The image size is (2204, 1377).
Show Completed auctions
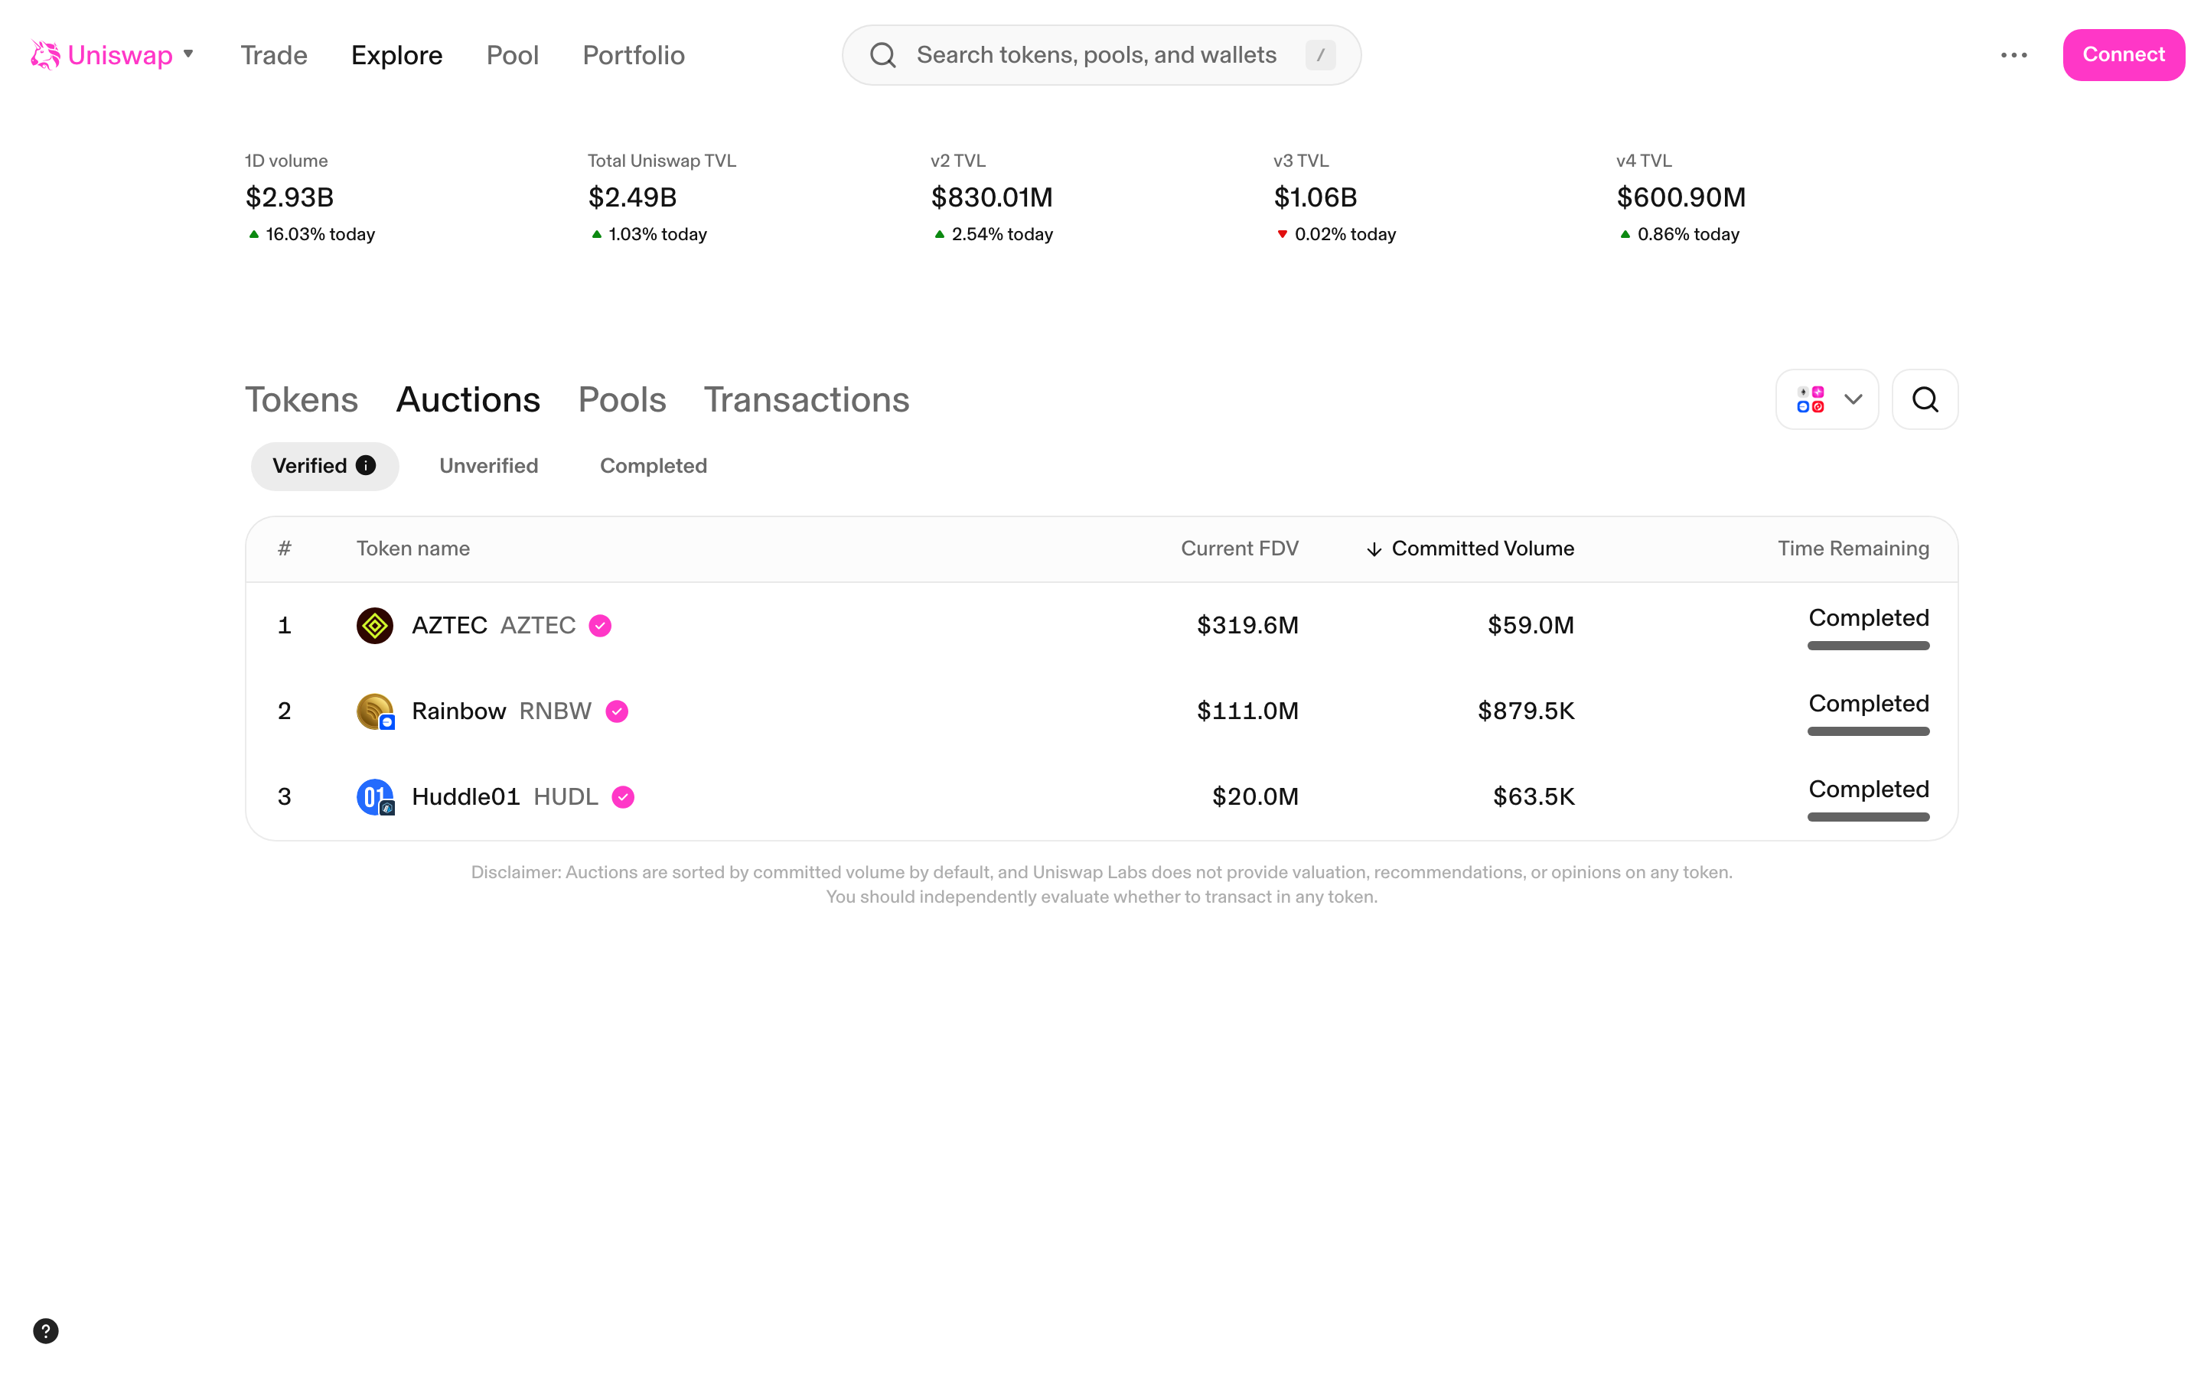[x=653, y=465]
